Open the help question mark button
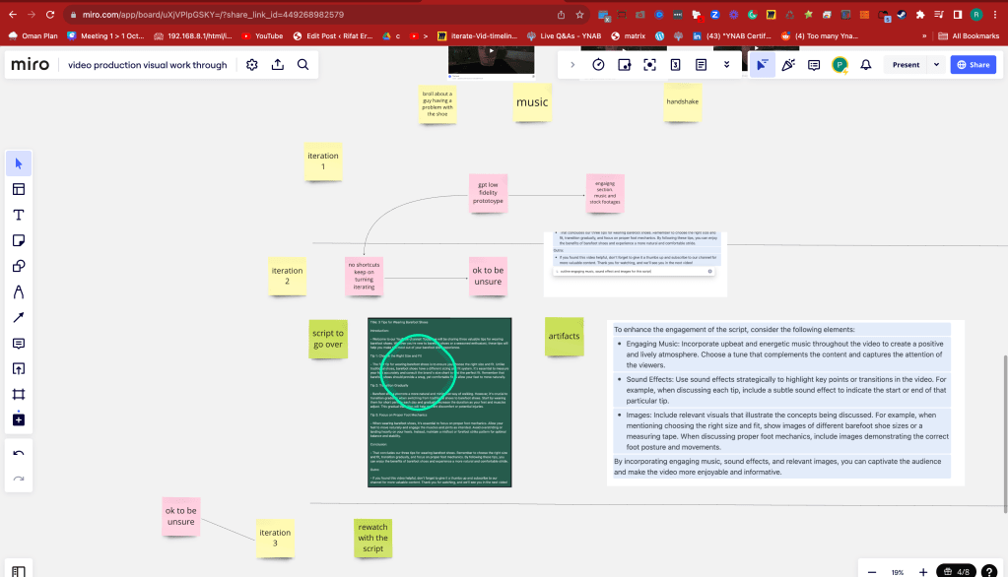 tap(989, 571)
